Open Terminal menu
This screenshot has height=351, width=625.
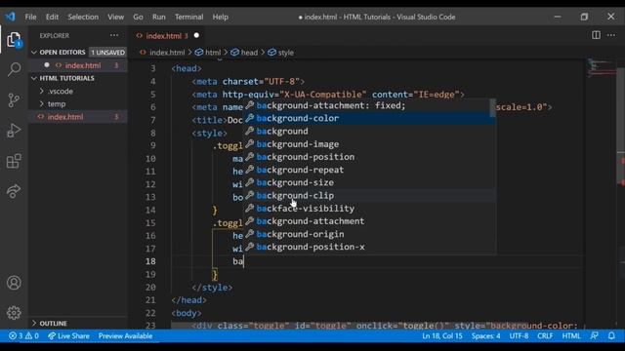(188, 18)
